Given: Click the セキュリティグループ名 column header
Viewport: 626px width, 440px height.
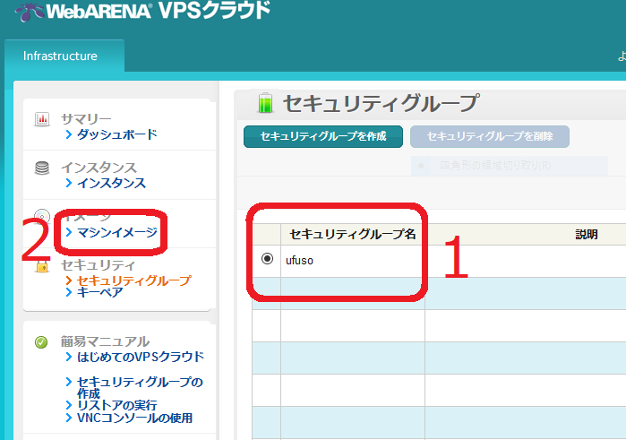Looking at the screenshot, I should coord(352,234).
